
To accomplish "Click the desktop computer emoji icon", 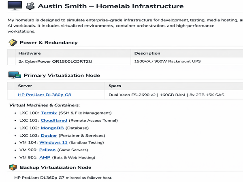I will click(x=15, y=6).
